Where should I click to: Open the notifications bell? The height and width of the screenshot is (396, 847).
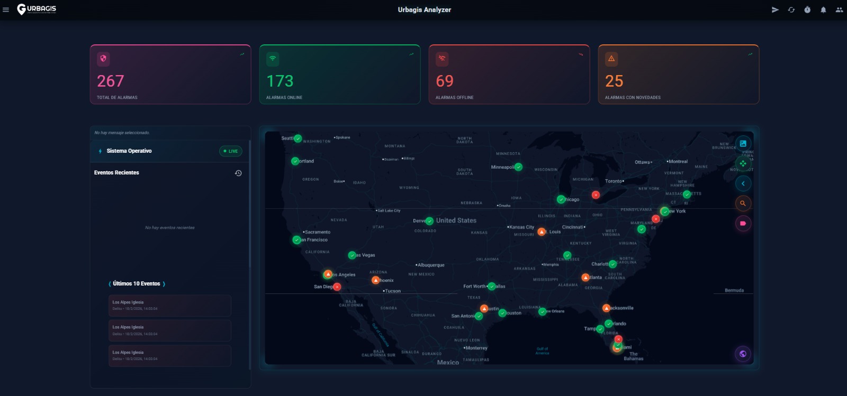823,10
